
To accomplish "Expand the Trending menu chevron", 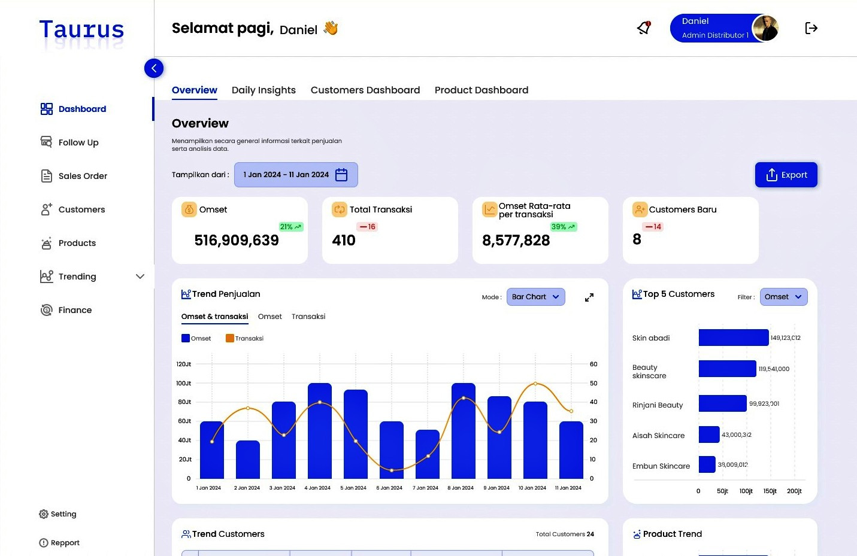I will pyautogui.click(x=140, y=277).
